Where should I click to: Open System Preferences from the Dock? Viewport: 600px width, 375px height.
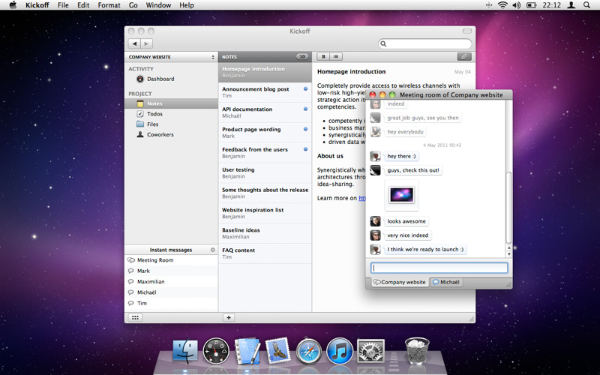coord(370,351)
